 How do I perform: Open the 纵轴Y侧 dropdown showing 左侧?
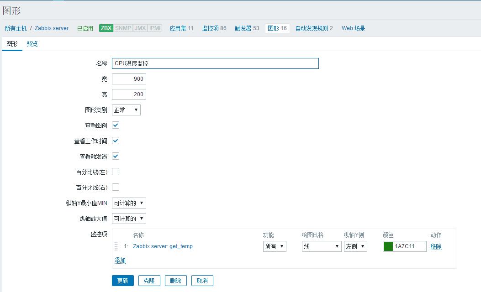click(355, 246)
